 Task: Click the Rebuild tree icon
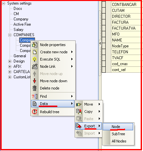click(35, 112)
